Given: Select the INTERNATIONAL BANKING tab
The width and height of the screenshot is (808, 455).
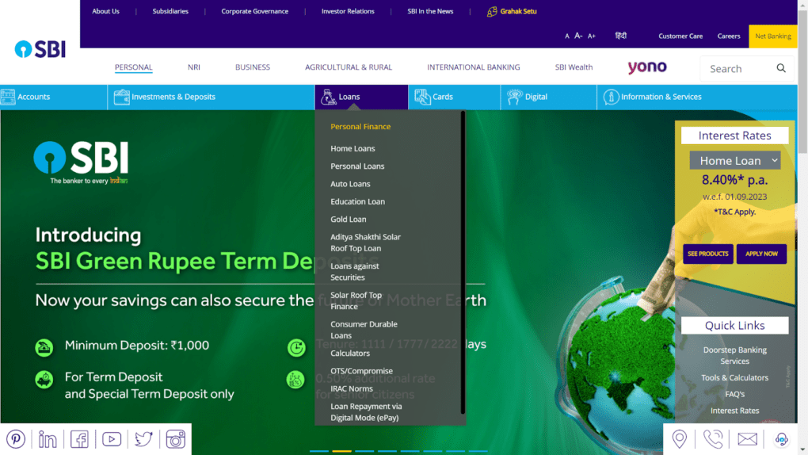Looking at the screenshot, I should point(474,67).
